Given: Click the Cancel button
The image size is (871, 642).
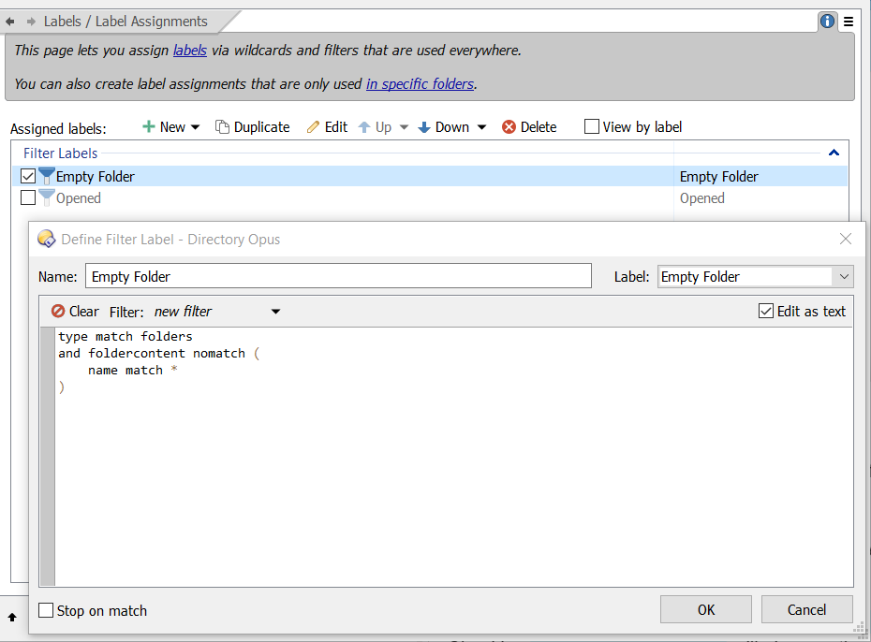Looking at the screenshot, I should (806, 610).
